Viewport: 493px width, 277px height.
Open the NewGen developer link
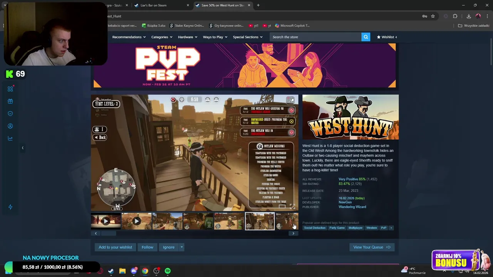(345, 202)
